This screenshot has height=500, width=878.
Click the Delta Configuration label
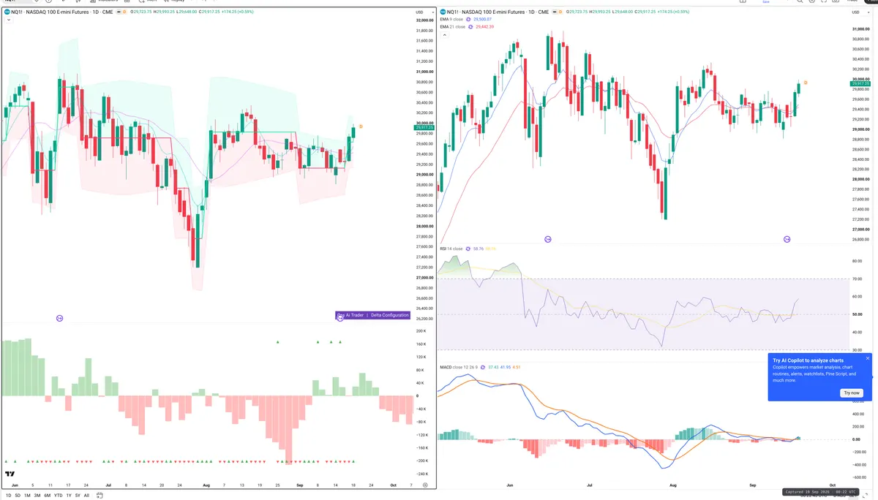coord(389,315)
